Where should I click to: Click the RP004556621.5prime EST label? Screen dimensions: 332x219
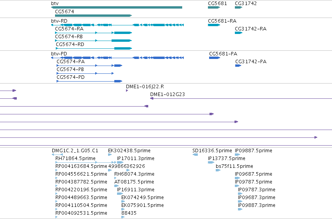coord(81,174)
